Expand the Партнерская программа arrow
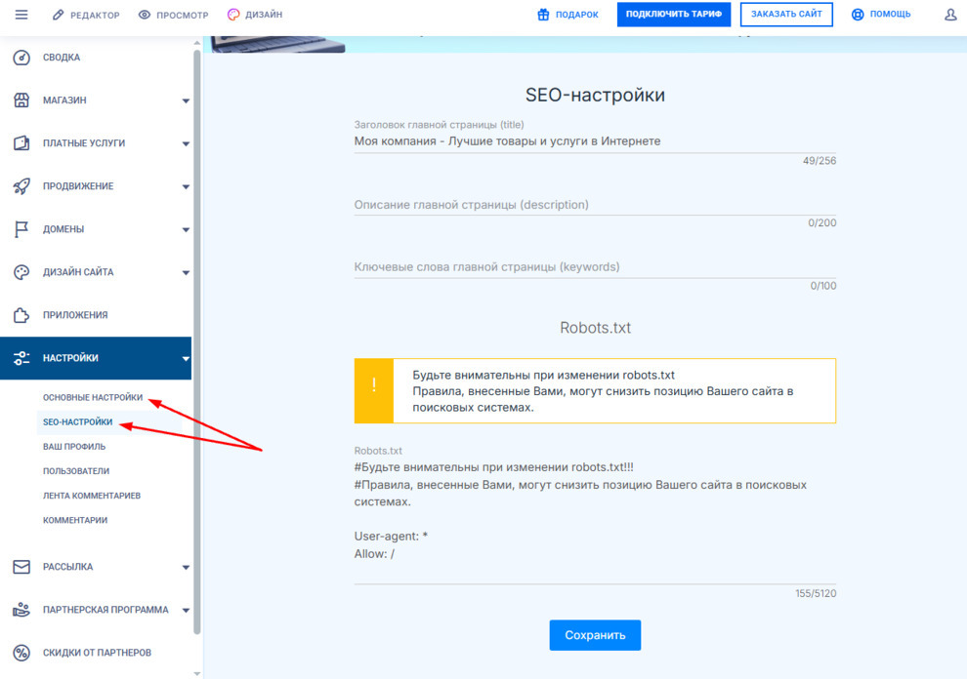Viewport: 967px width, 679px height. click(186, 611)
